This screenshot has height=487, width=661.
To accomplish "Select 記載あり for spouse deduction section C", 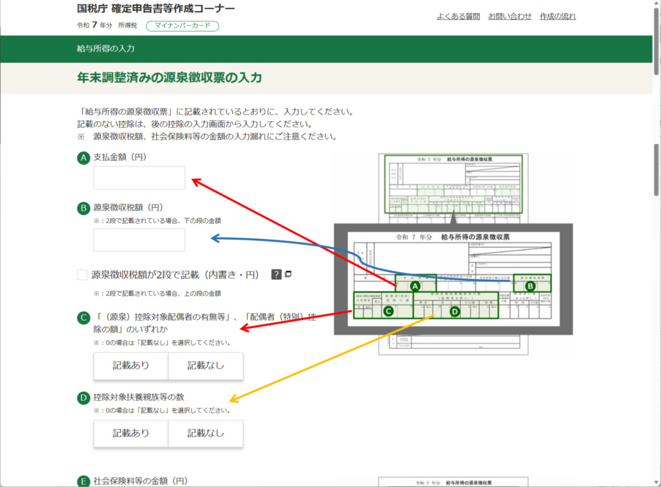I will tap(131, 366).
